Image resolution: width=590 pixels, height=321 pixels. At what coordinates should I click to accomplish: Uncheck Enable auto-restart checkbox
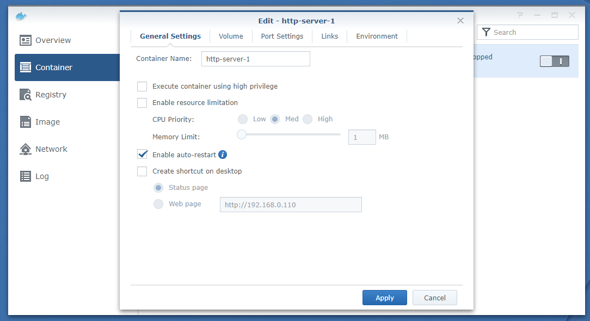(142, 155)
